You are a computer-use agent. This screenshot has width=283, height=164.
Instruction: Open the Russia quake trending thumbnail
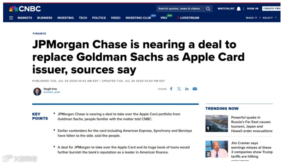tap(217, 124)
